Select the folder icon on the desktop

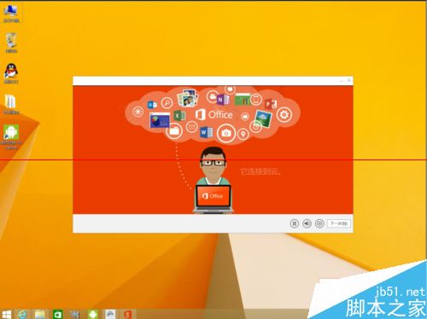(11, 104)
